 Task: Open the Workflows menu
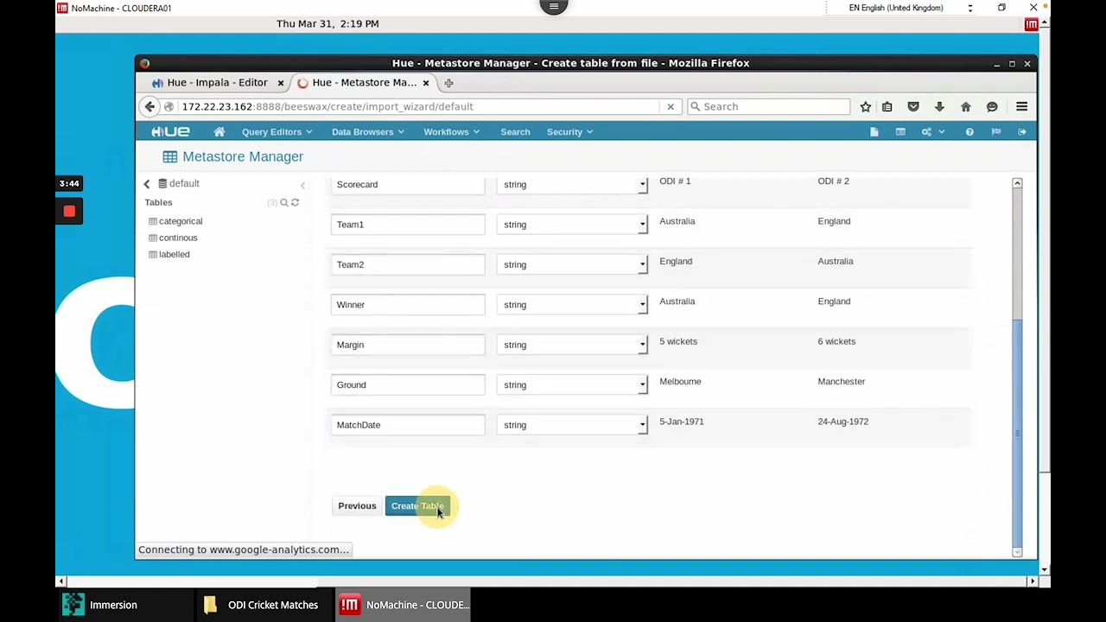[x=451, y=131]
